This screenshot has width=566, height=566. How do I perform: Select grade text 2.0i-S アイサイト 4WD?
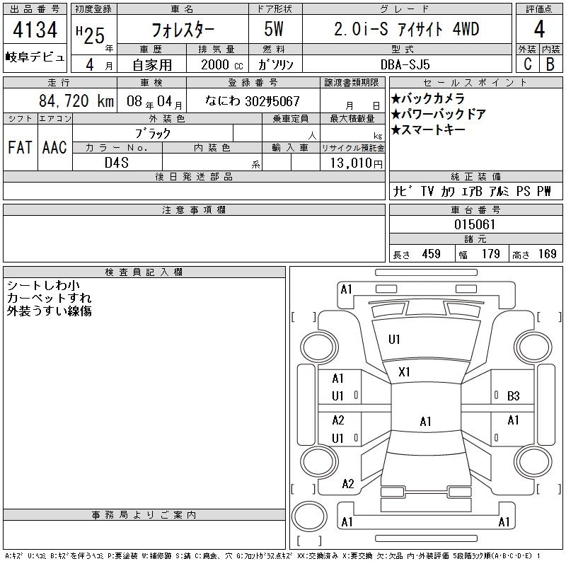pos(406,29)
